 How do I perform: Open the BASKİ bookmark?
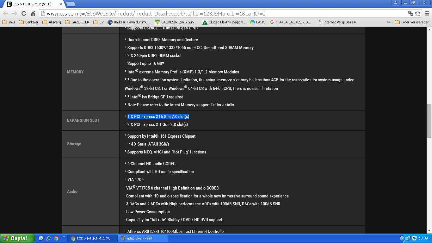257,22
